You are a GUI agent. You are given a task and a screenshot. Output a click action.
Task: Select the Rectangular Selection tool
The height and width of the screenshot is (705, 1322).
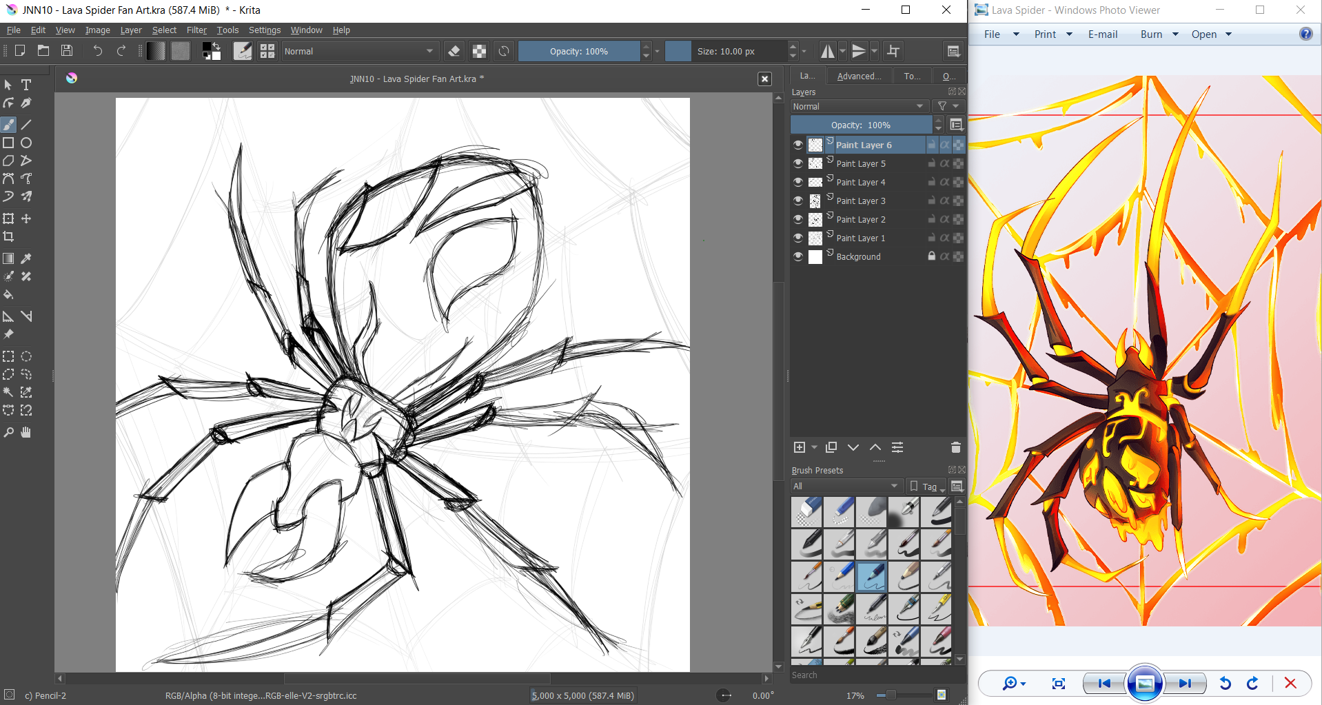pos(8,356)
